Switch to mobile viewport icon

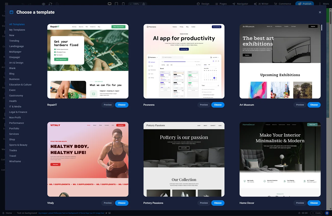[123, 4]
